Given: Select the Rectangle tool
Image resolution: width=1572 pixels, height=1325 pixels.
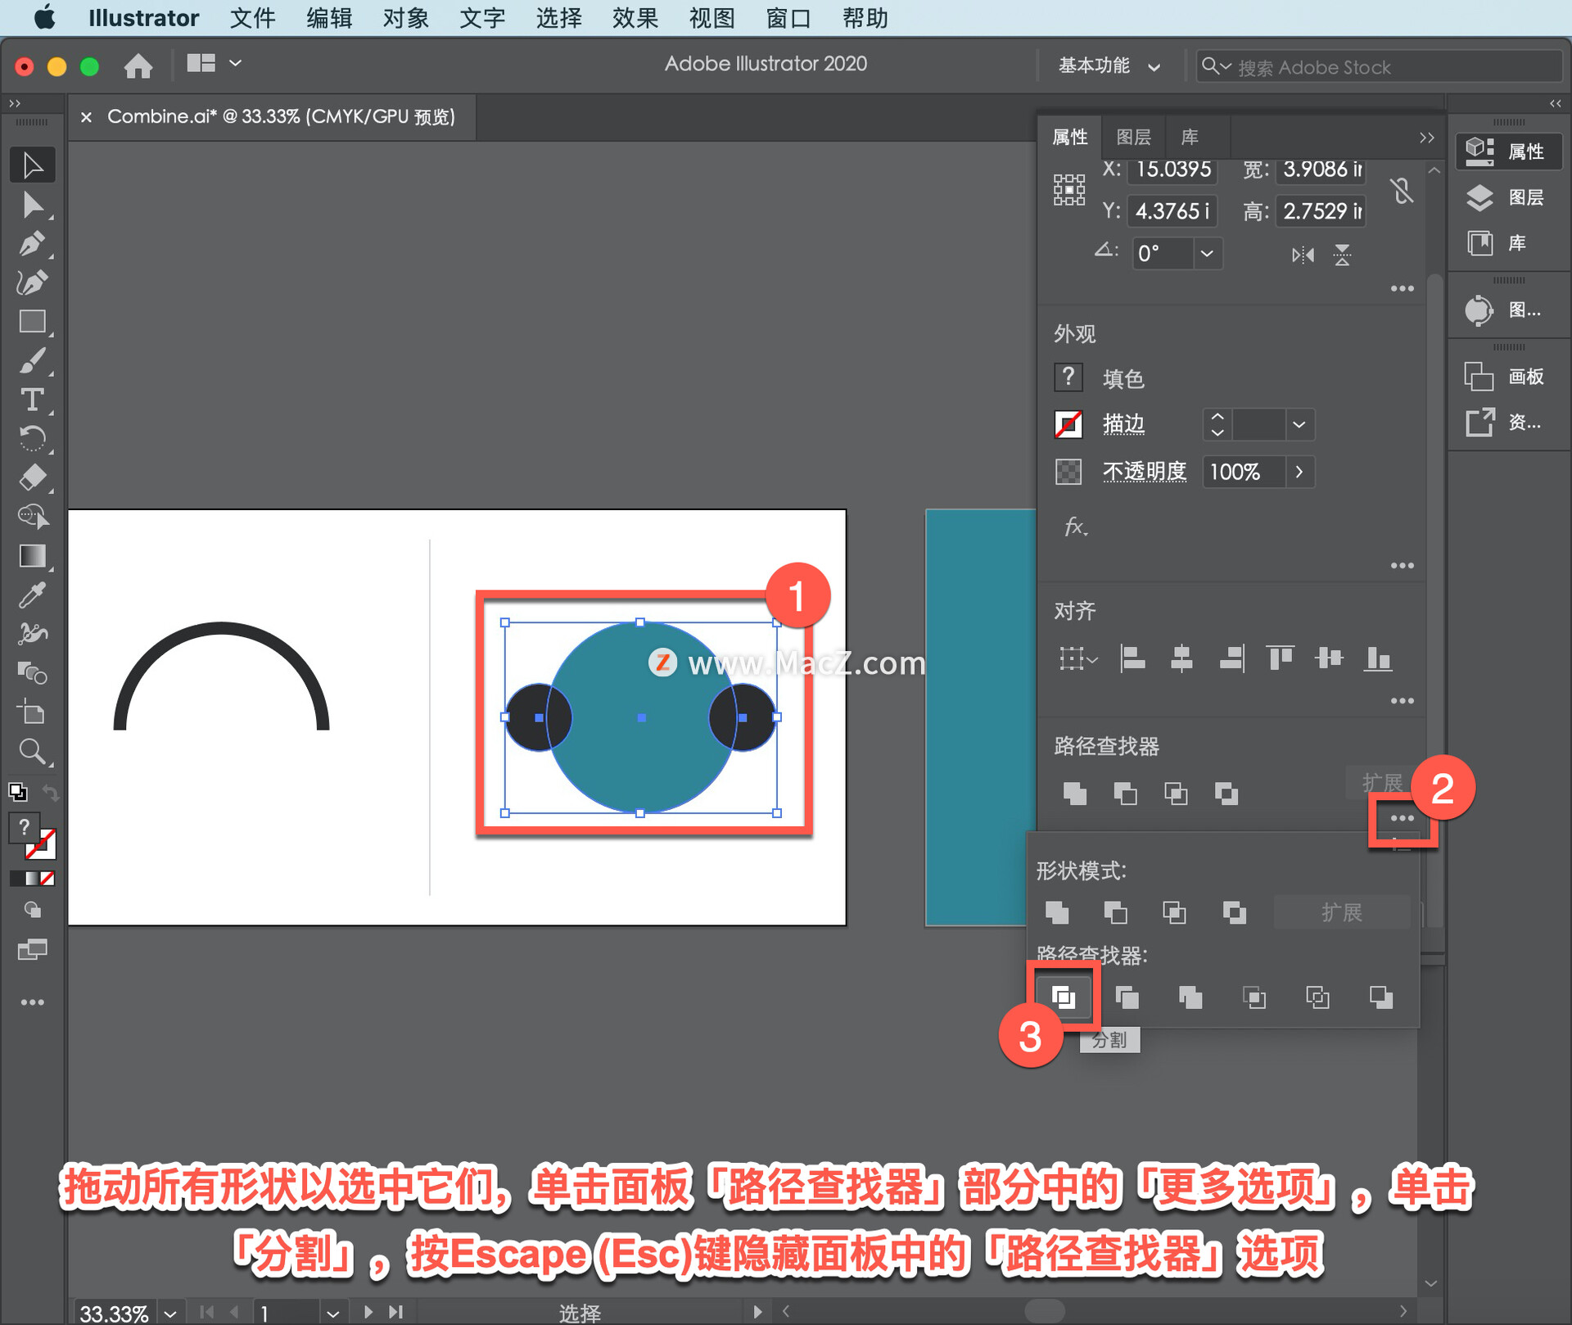Looking at the screenshot, I should [31, 321].
